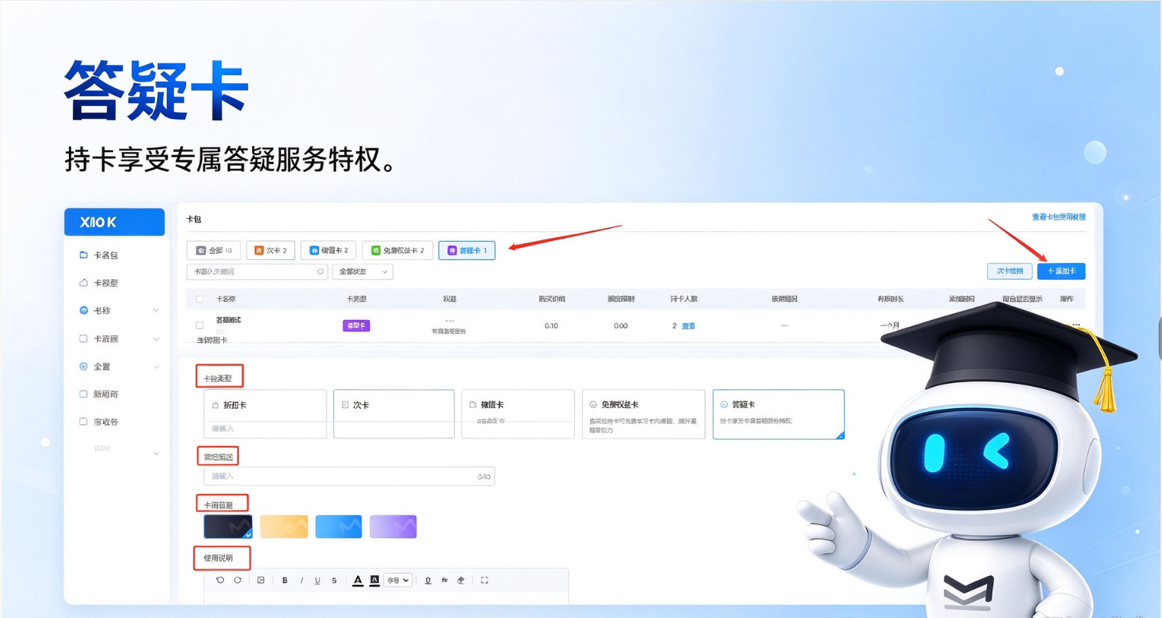Screen dimensions: 1162x618
Task: Switch the editor to fullscreen mode
Action: pos(484,580)
